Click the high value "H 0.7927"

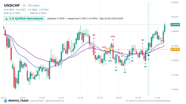pyautogui.click(x=21, y=10)
